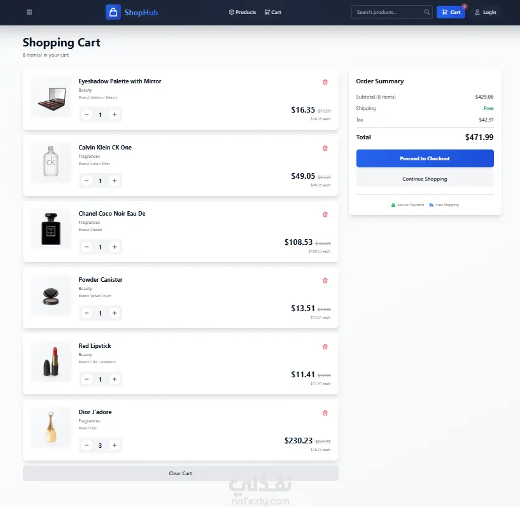
Task: Delete Red Lipstick from cart
Action: (325, 347)
